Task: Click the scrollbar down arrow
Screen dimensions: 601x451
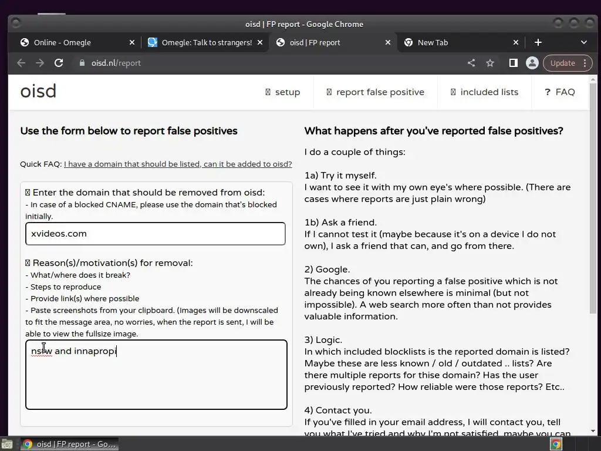Action: point(593,431)
